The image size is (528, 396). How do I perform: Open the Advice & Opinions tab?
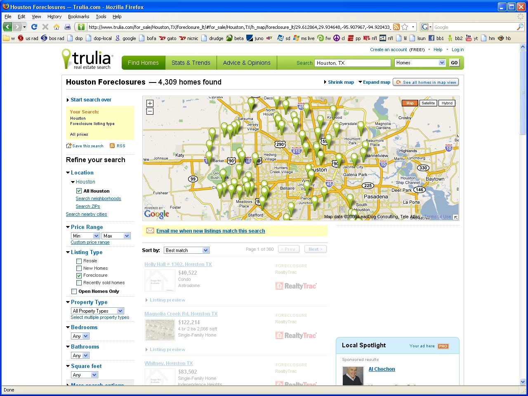coord(247,63)
